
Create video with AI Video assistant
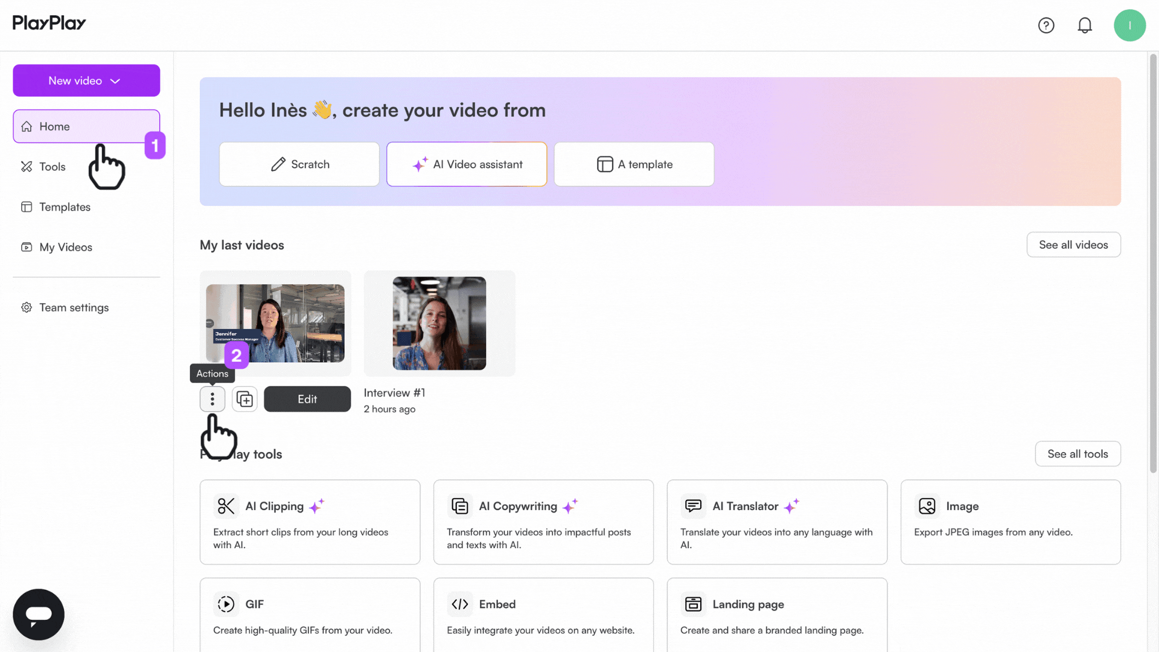[467, 164]
